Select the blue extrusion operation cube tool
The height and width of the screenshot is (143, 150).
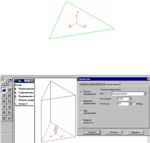[4, 90]
